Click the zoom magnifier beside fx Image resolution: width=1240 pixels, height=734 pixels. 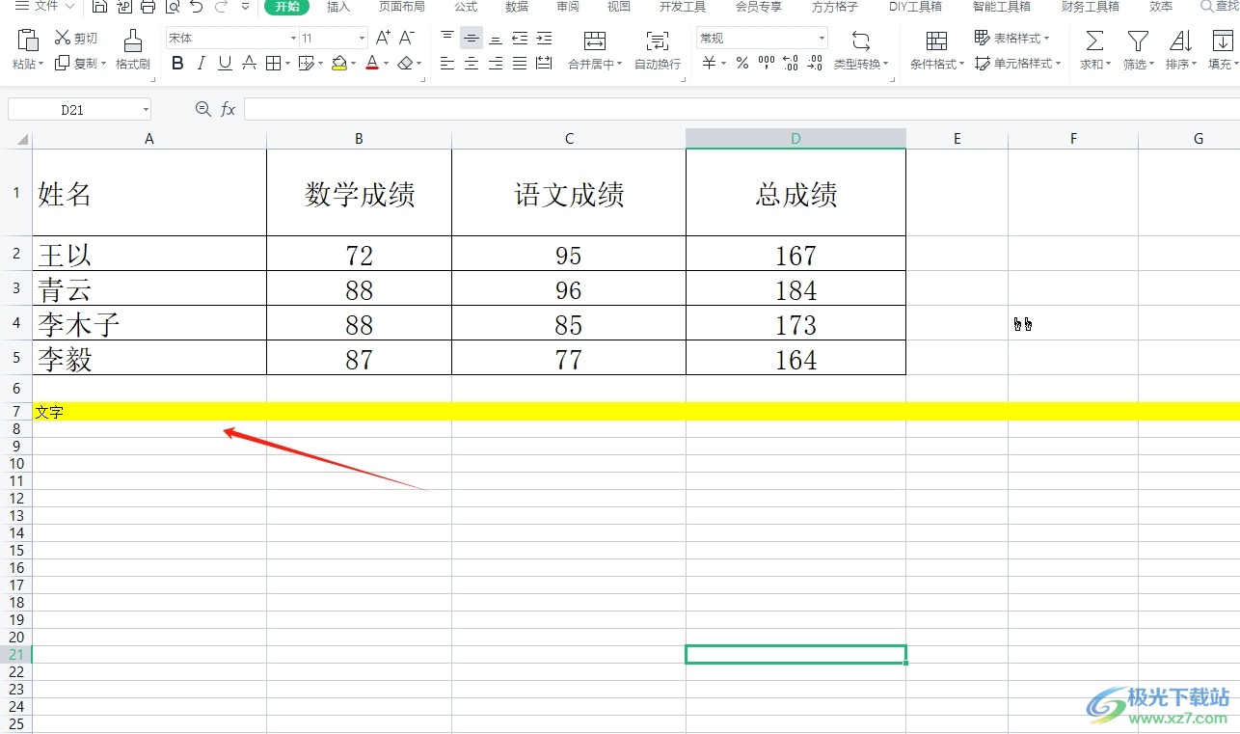tap(203, 109)
